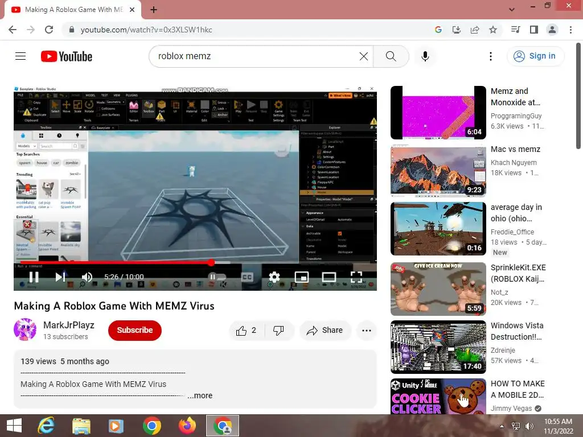Viewport: 583px width, 437px height.
Task: Dislike the video
Action: (x=278, y=331)
